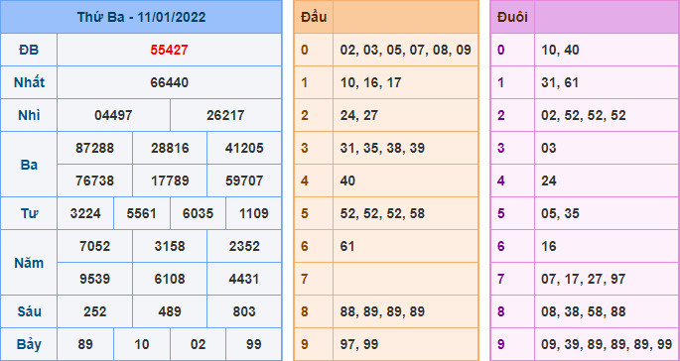The image size is (680, 361).
Task: Select third prize number 59707
Action: (244, 180)
